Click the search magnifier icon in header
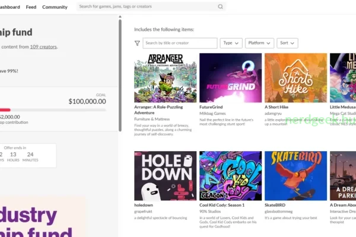Image resolution: width=356 pixels, height=237 pixels. (220, 7)
